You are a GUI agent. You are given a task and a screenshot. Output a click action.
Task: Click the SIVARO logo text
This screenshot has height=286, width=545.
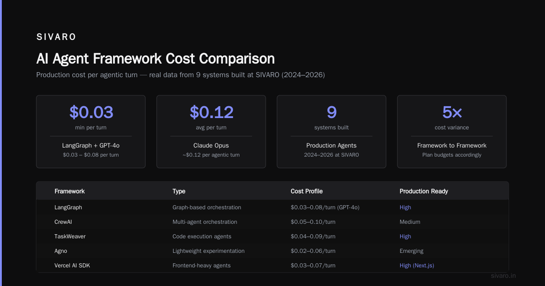[x=56, y=37]
